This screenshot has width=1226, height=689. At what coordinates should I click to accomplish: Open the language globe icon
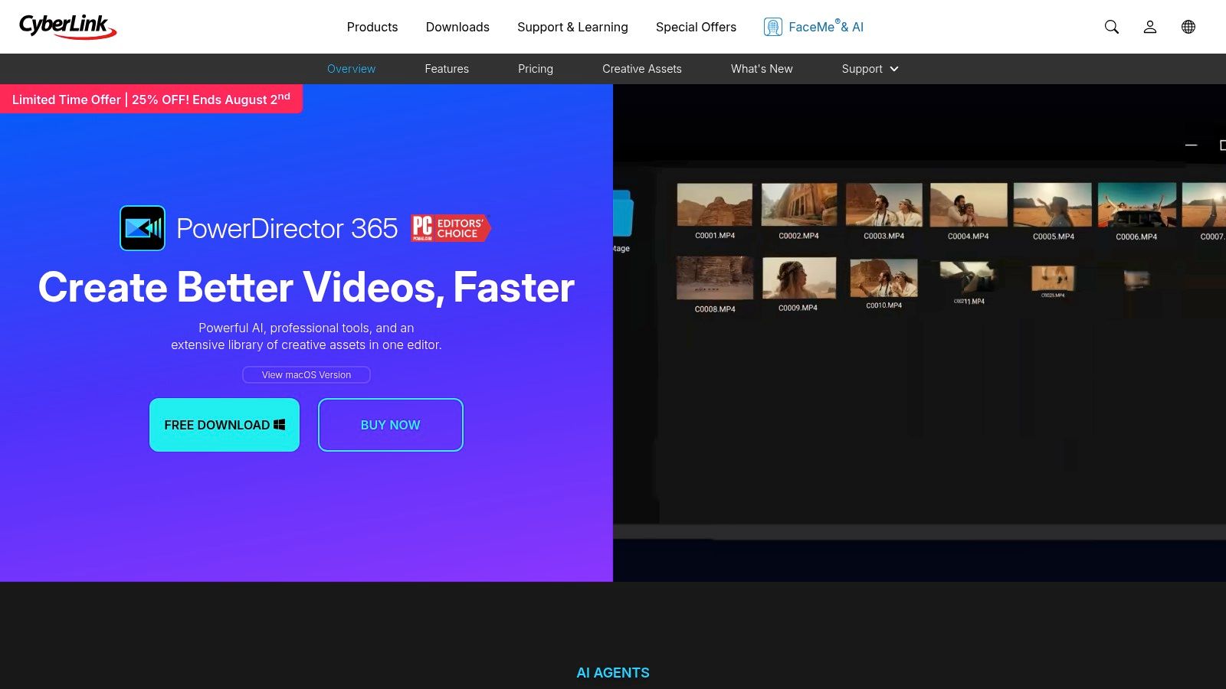1188,27
